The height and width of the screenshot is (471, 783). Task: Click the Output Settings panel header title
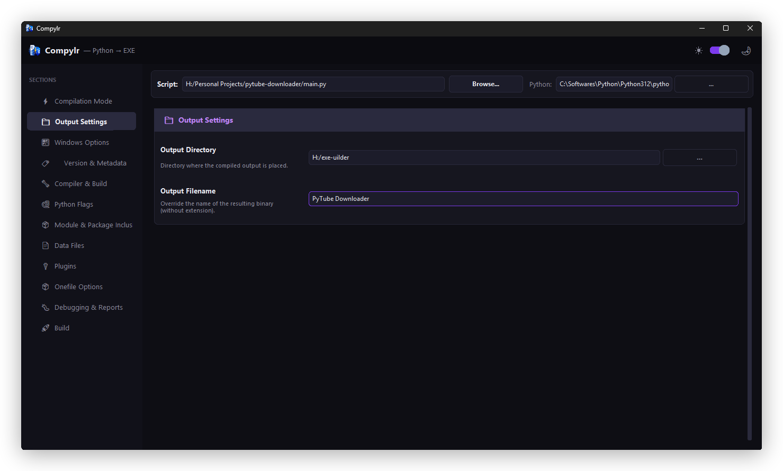pyautogui.click(x=206, y=121)
